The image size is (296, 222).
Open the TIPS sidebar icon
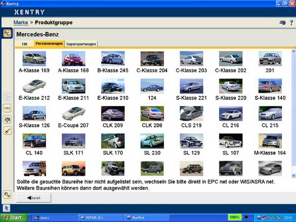click(x=7, y=108)
